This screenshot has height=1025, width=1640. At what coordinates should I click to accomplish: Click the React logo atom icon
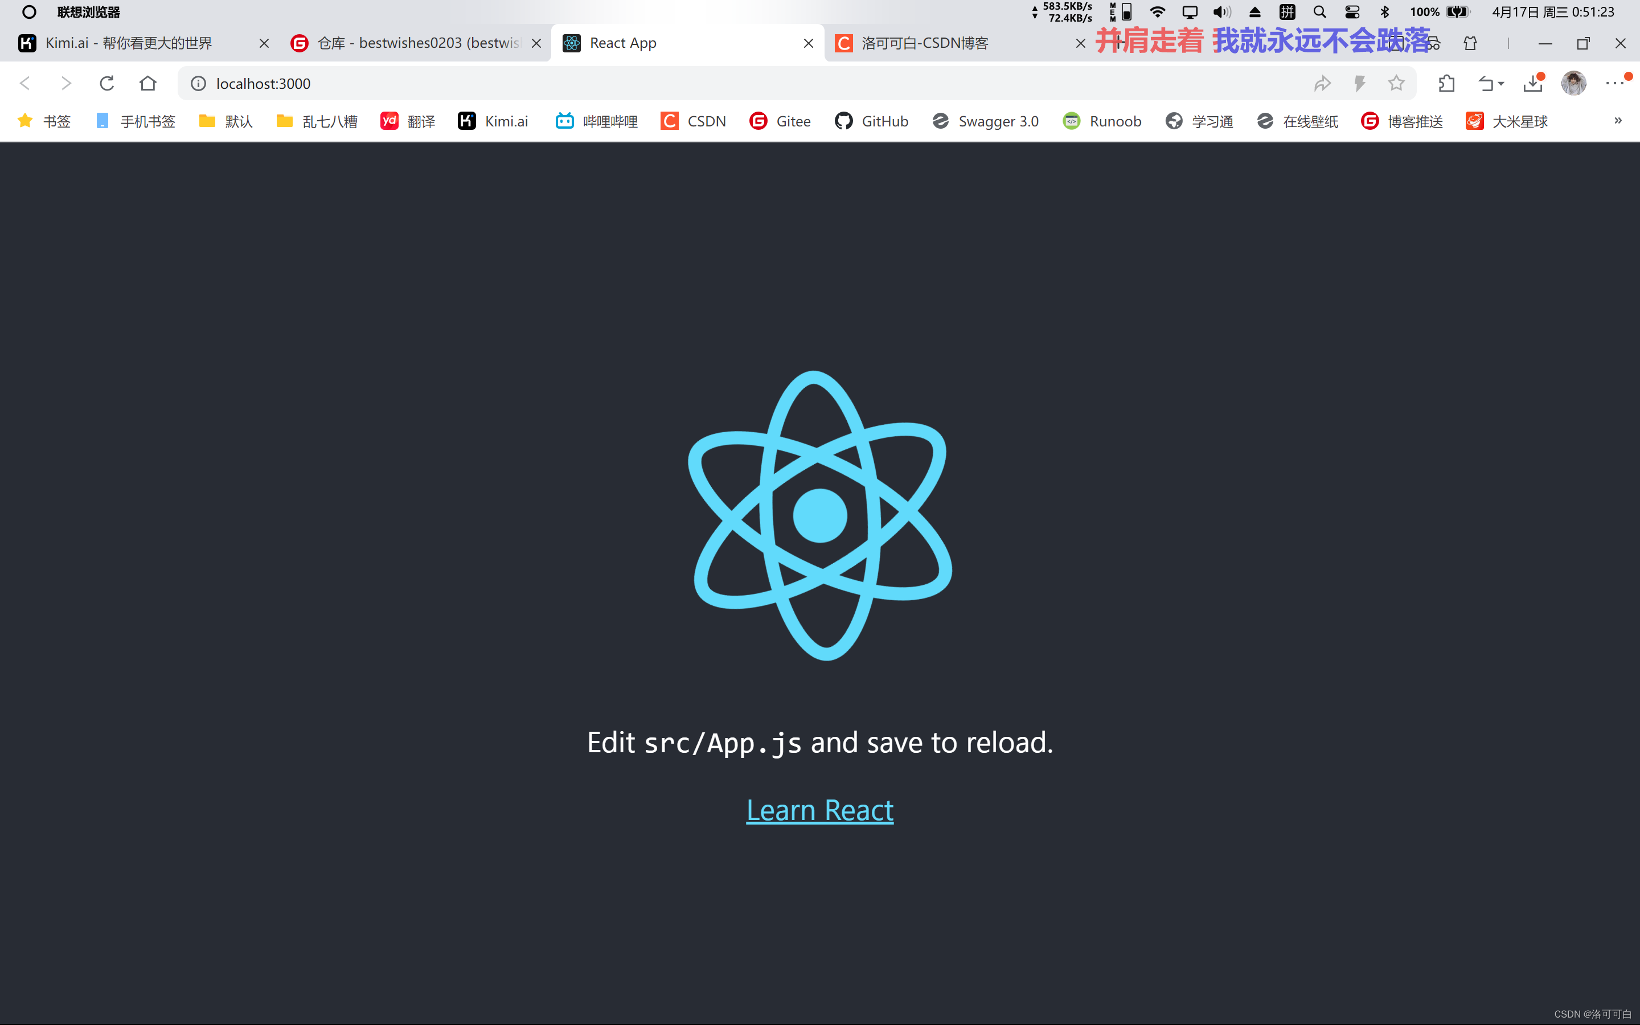(x=819, y=515)
